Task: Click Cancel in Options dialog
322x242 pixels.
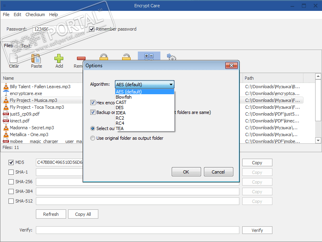Action: pyautogui.click(x=218, y=172)
